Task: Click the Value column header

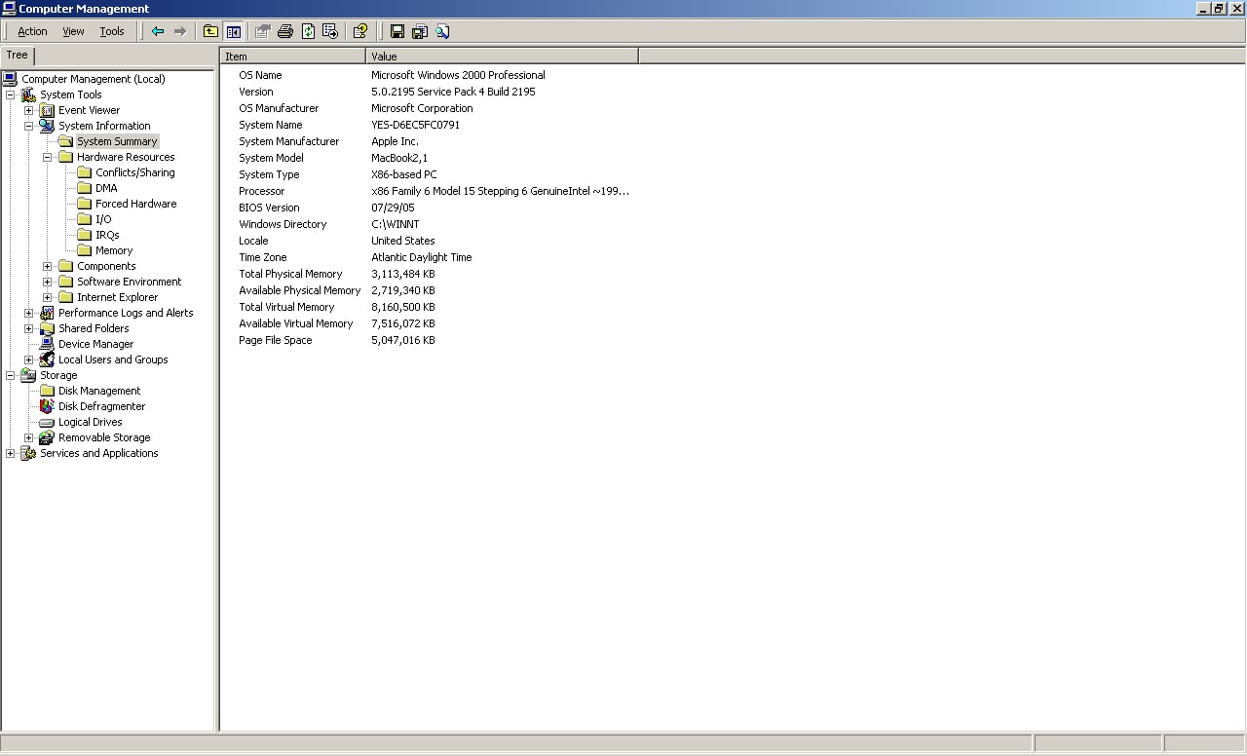Action: [x=502, y=57]
